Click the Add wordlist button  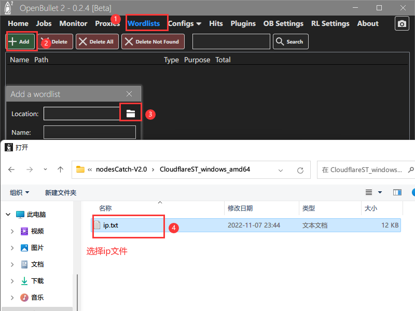click(x=20, y=41)
